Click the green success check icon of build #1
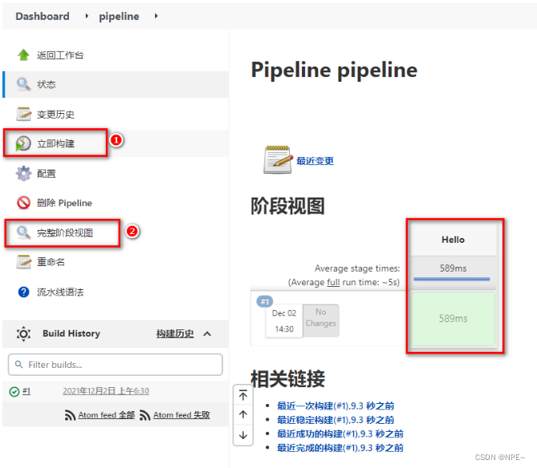Screen dimensions: 537x468 coord(14,392)
